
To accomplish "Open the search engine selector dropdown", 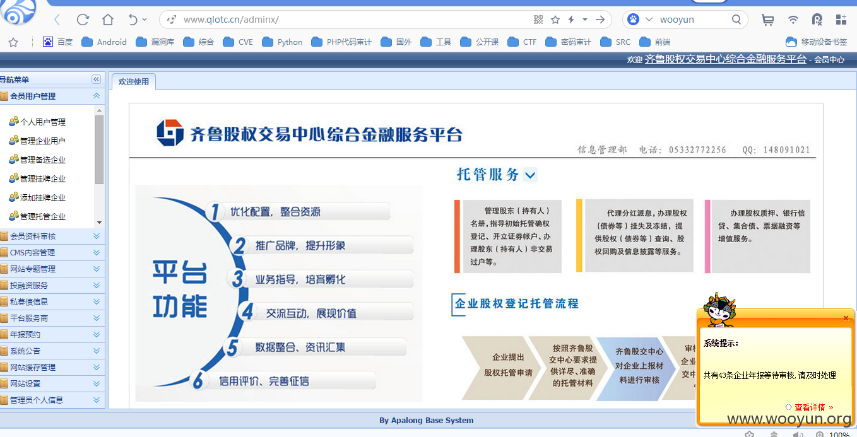I will 649,20.
